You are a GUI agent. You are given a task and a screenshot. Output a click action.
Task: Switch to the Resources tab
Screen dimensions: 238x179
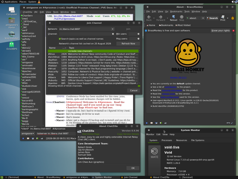pos(181,140)
